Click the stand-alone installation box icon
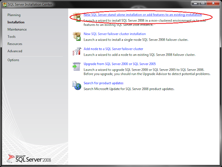Image resolution: width=222 pixels, height=167 pixels. pos(77,17)
